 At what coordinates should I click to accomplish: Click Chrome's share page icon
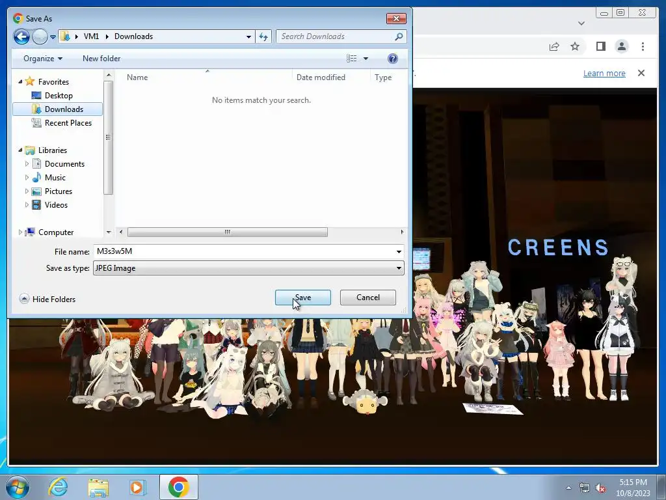[x=554, y=46]
